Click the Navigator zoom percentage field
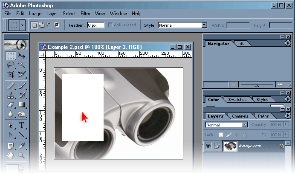This screenshot has width=295, height=174. tap(217, 84)
